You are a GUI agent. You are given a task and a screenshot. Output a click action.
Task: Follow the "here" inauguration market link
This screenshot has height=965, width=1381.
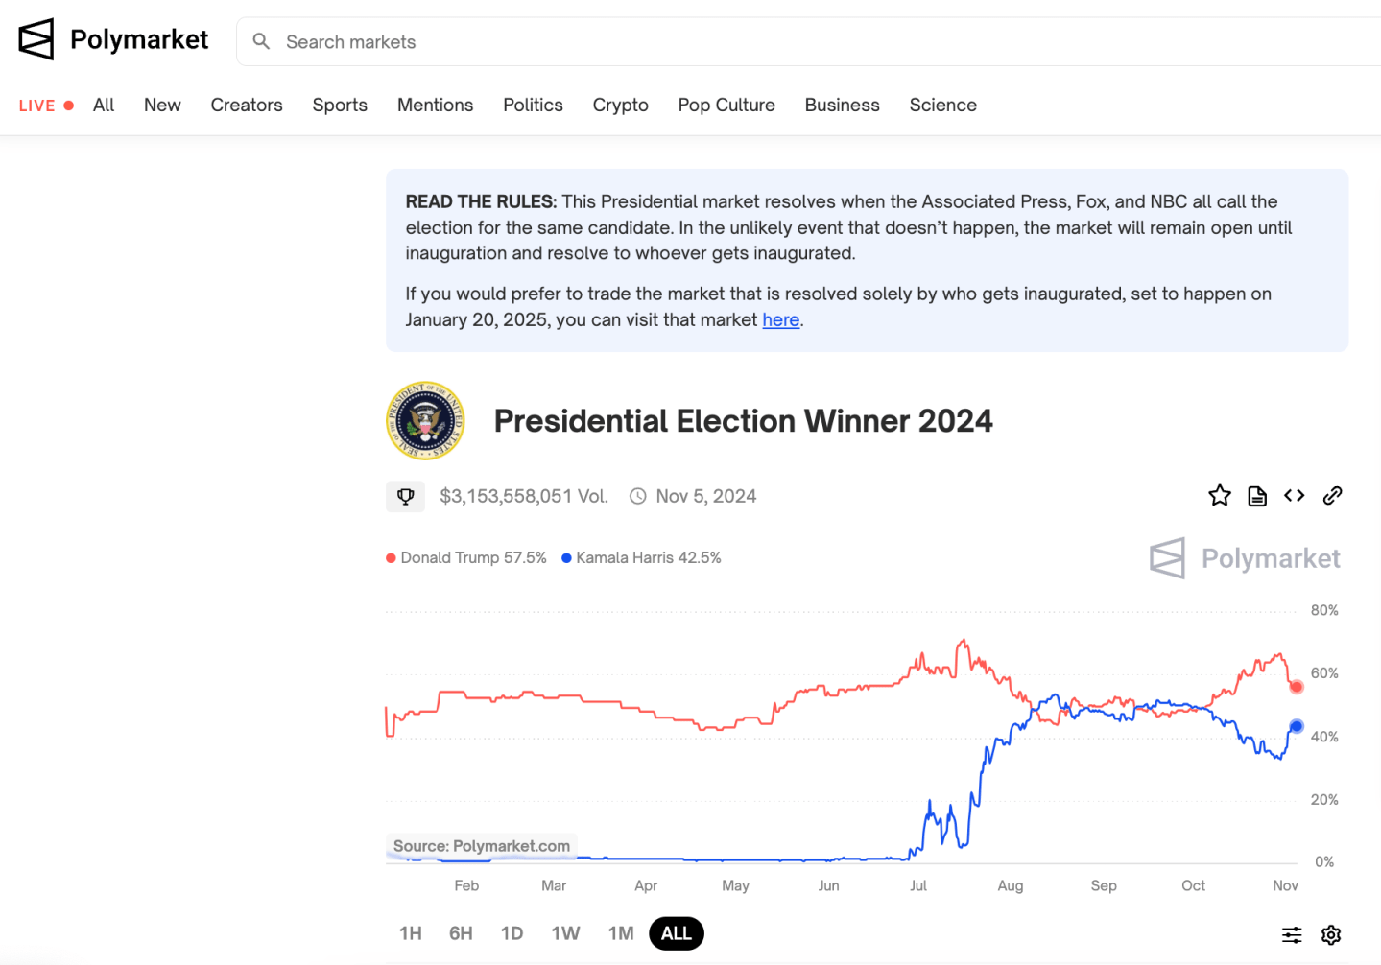[780, 320]
